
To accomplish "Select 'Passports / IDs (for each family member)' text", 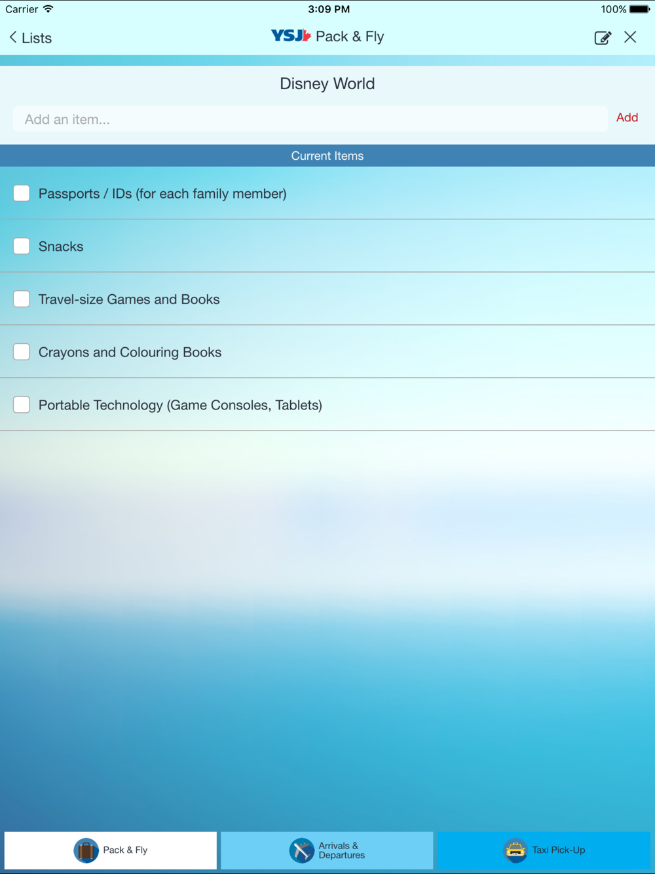I will pos(162,194).
